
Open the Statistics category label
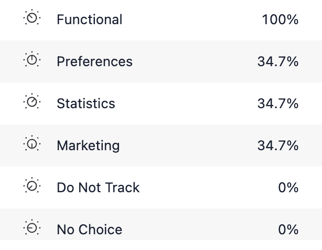tap(85, 103)
